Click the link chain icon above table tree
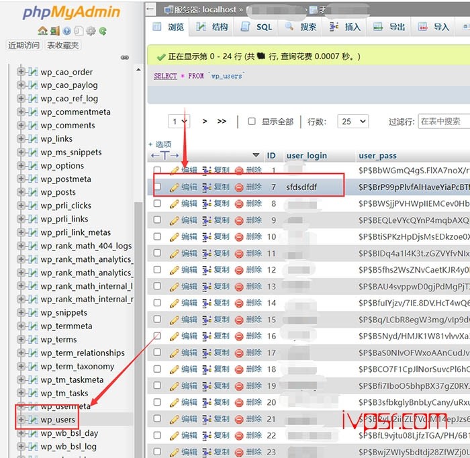Viewport: 470px width, 458px height. tap(125, 58)
